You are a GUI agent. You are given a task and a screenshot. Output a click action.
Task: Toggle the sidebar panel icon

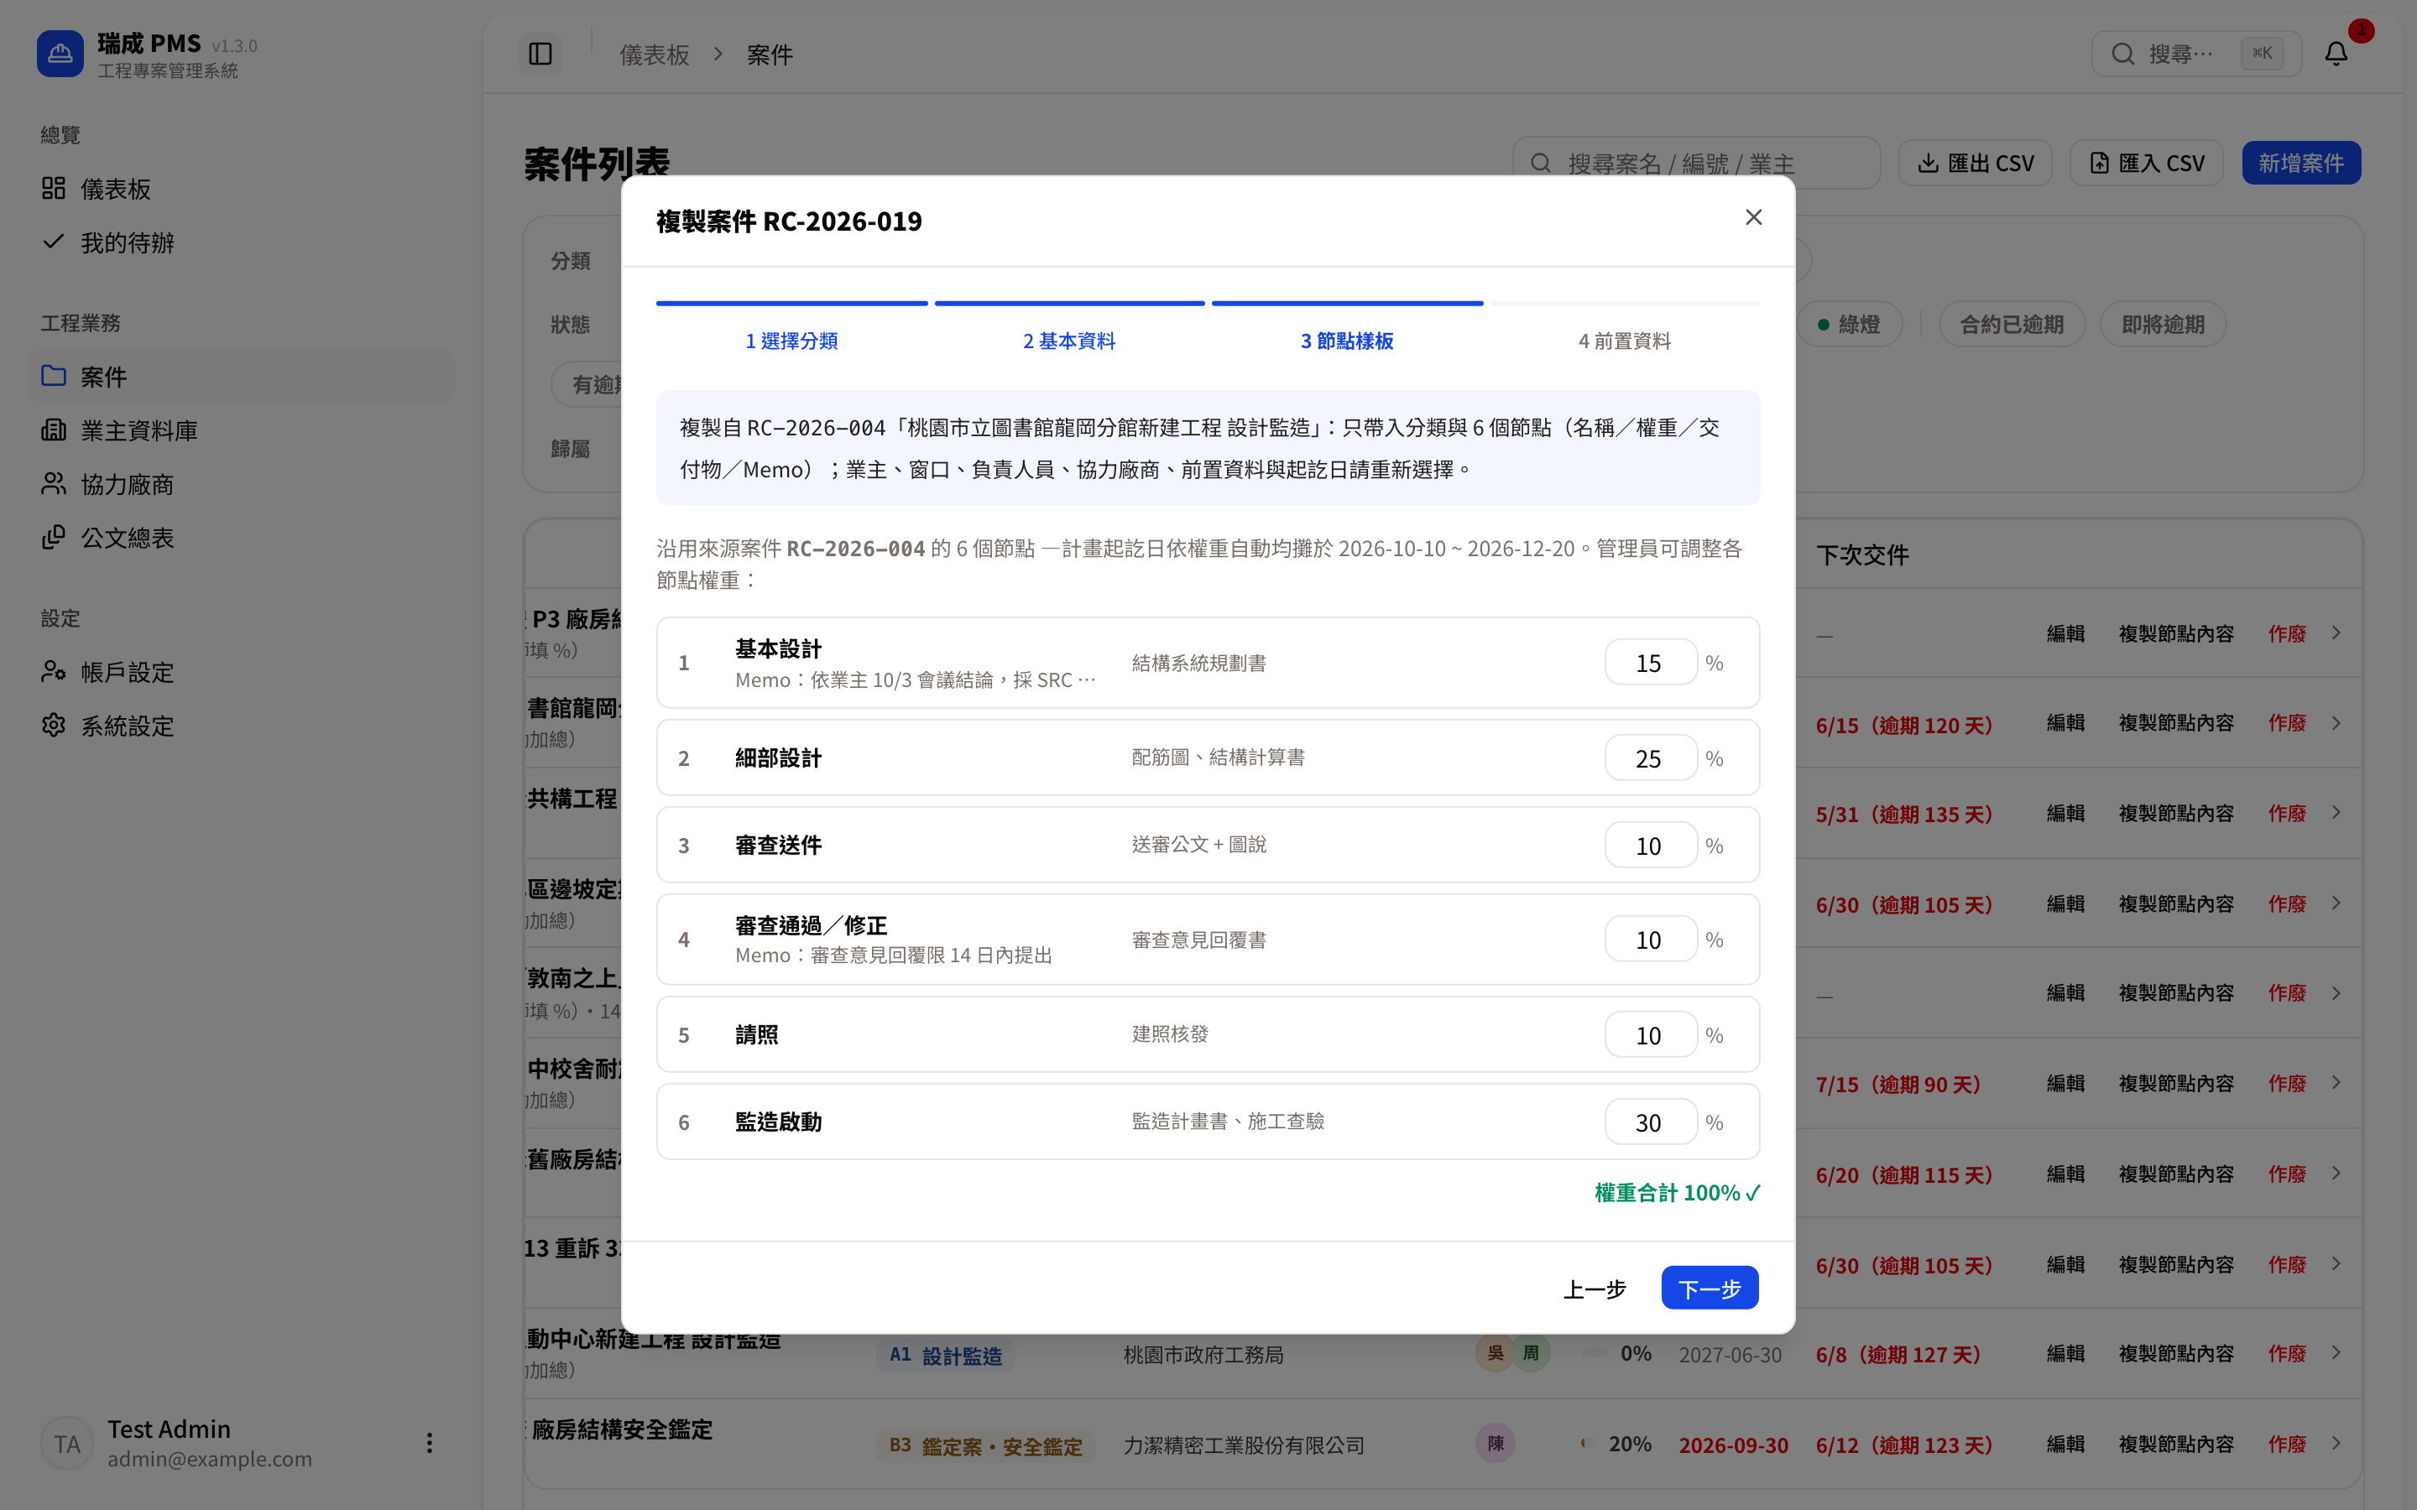[x=540, y=54]
